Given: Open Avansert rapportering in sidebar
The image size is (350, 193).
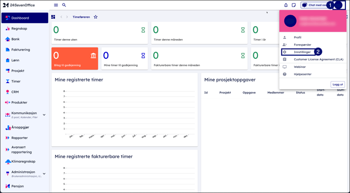Looking at the screenshot, I should pyautogui.click(x=25, y=149).
